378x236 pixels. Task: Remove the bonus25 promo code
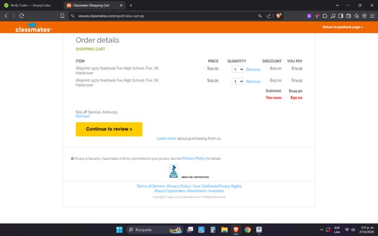tap(83, 116)
